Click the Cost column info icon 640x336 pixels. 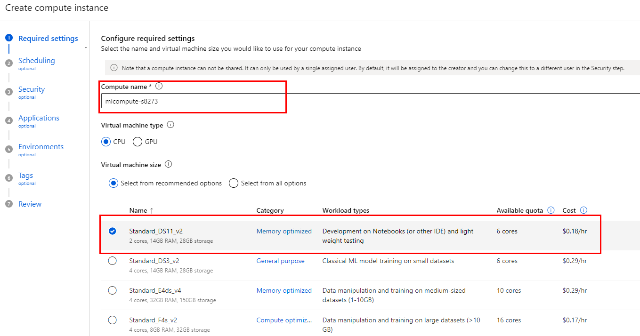pyautogui.click(x=583, y=210)
